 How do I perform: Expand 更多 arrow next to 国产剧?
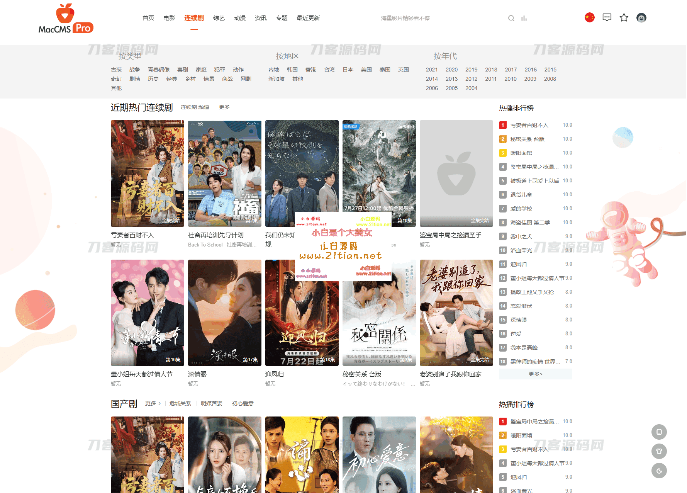click(153, 403)
